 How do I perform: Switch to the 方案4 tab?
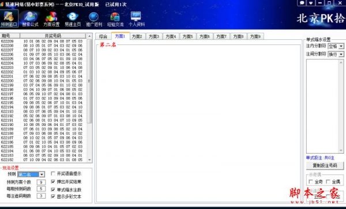pyautogui.click(x=171, y=36)
